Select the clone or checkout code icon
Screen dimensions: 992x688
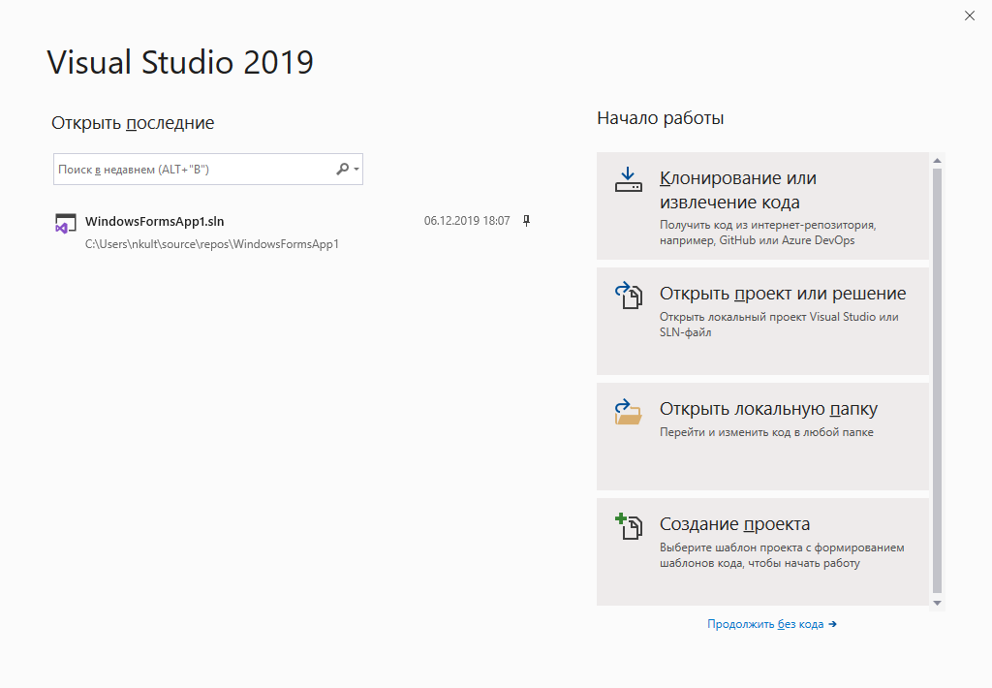tap(628, 180)
